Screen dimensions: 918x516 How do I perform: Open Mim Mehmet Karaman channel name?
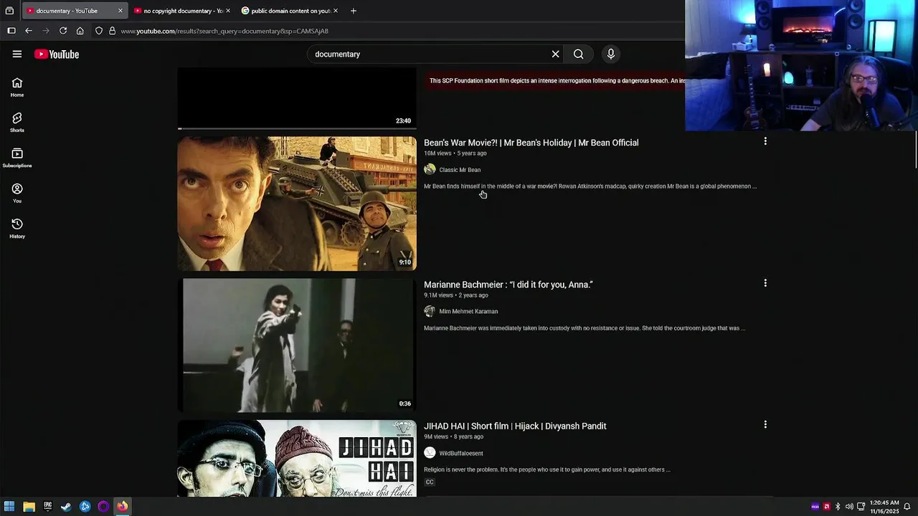468,311
